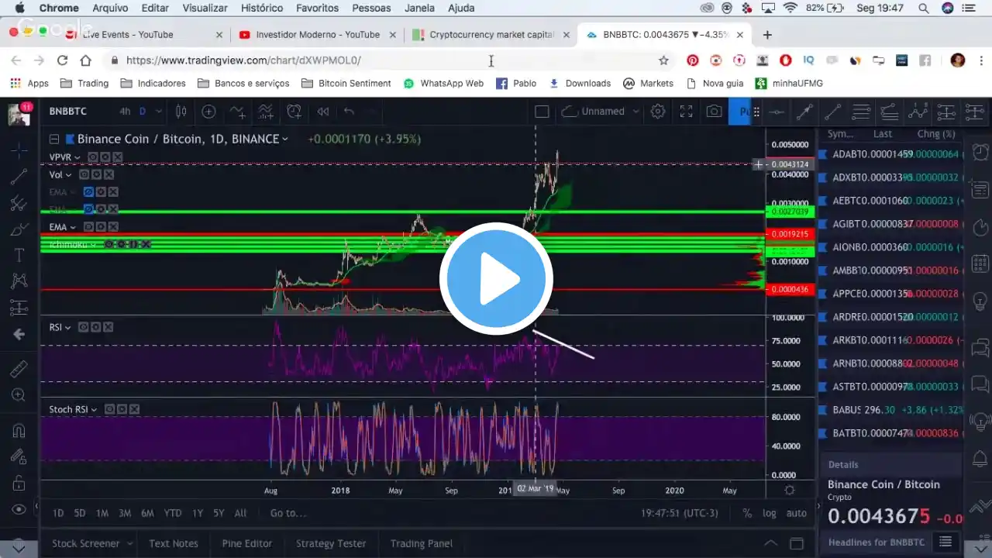Enable log scale on price axis
The width and height of the screenshot is (992, 558).
click(769, 513)
